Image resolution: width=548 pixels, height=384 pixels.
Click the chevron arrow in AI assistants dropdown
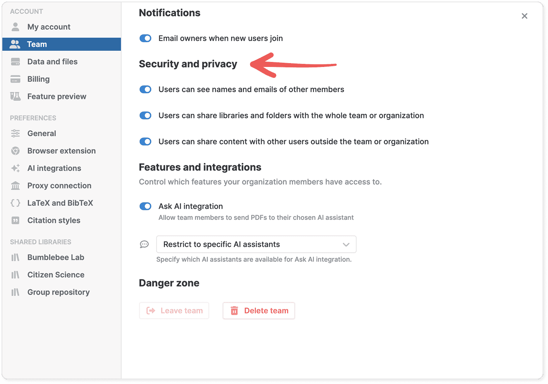[x=346, y=245]
